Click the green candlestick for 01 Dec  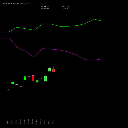pyautogui.click(x=45, y=79)
